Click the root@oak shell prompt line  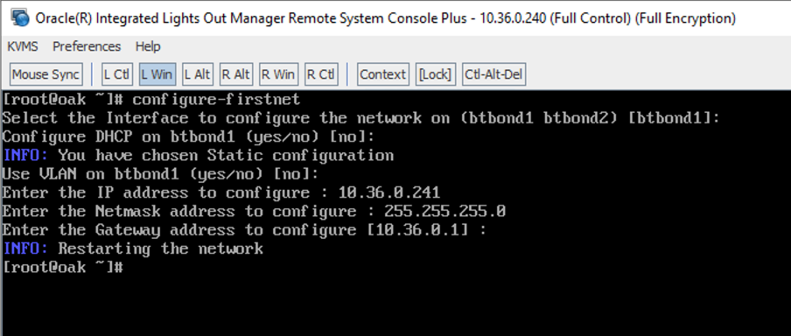pos(63,267)
